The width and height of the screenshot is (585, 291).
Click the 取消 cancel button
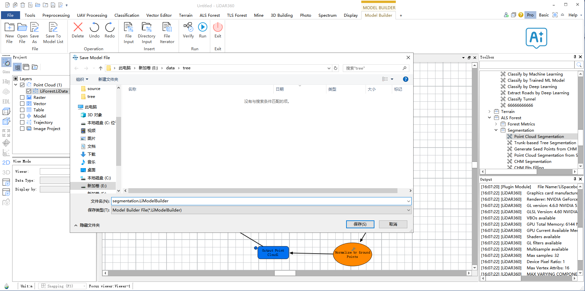click(x=393, y=224)
